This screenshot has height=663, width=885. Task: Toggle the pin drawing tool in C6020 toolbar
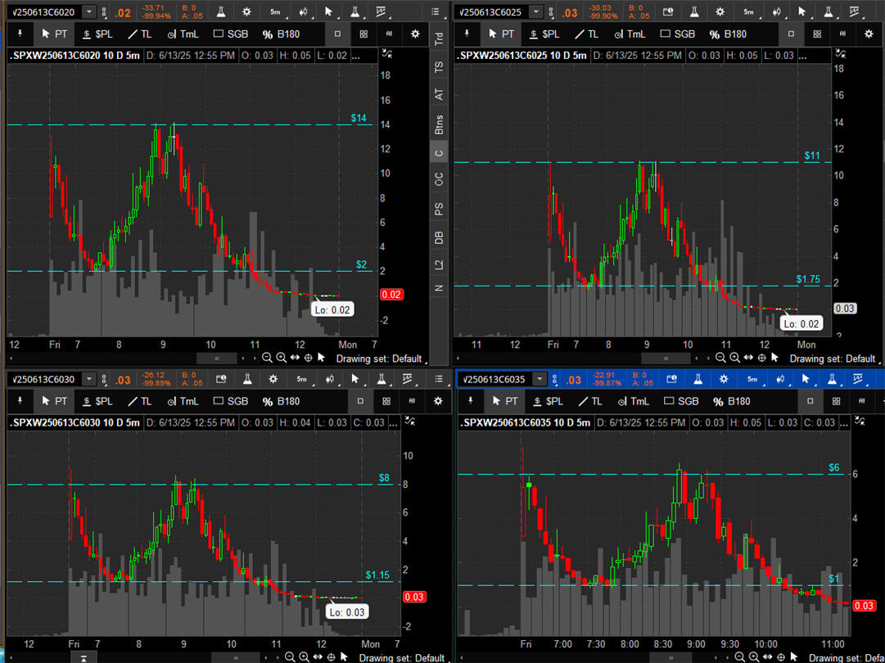(20, 34)
